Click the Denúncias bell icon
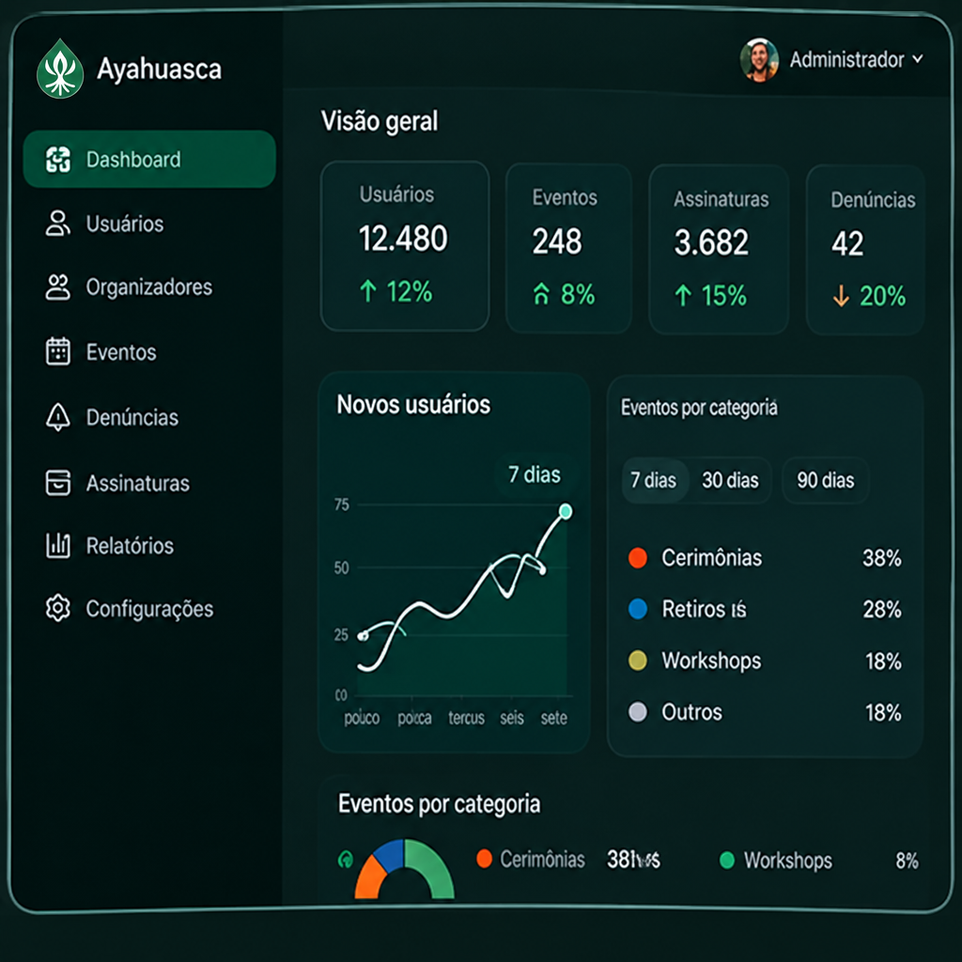Image resolution: width=962 pixels, height=962 pixels. (57, 417)
